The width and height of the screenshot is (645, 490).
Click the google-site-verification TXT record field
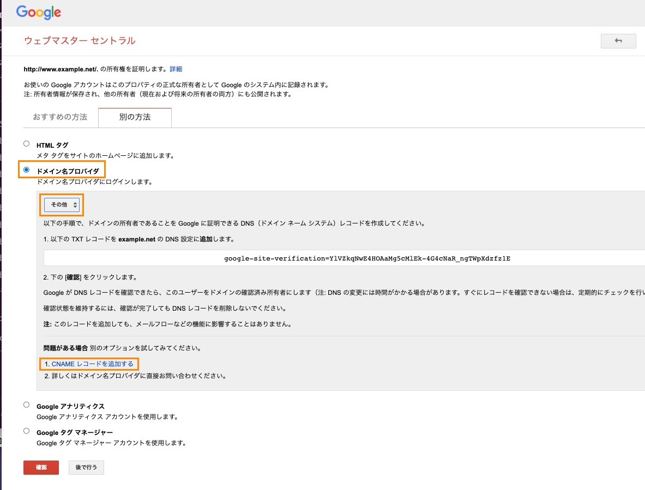pos(344,258)
